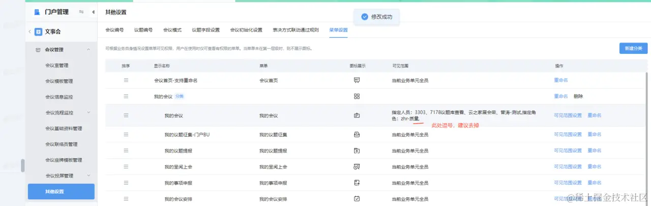Click 重命名 for 我的议题提报
651x206 pixels.
595,151
